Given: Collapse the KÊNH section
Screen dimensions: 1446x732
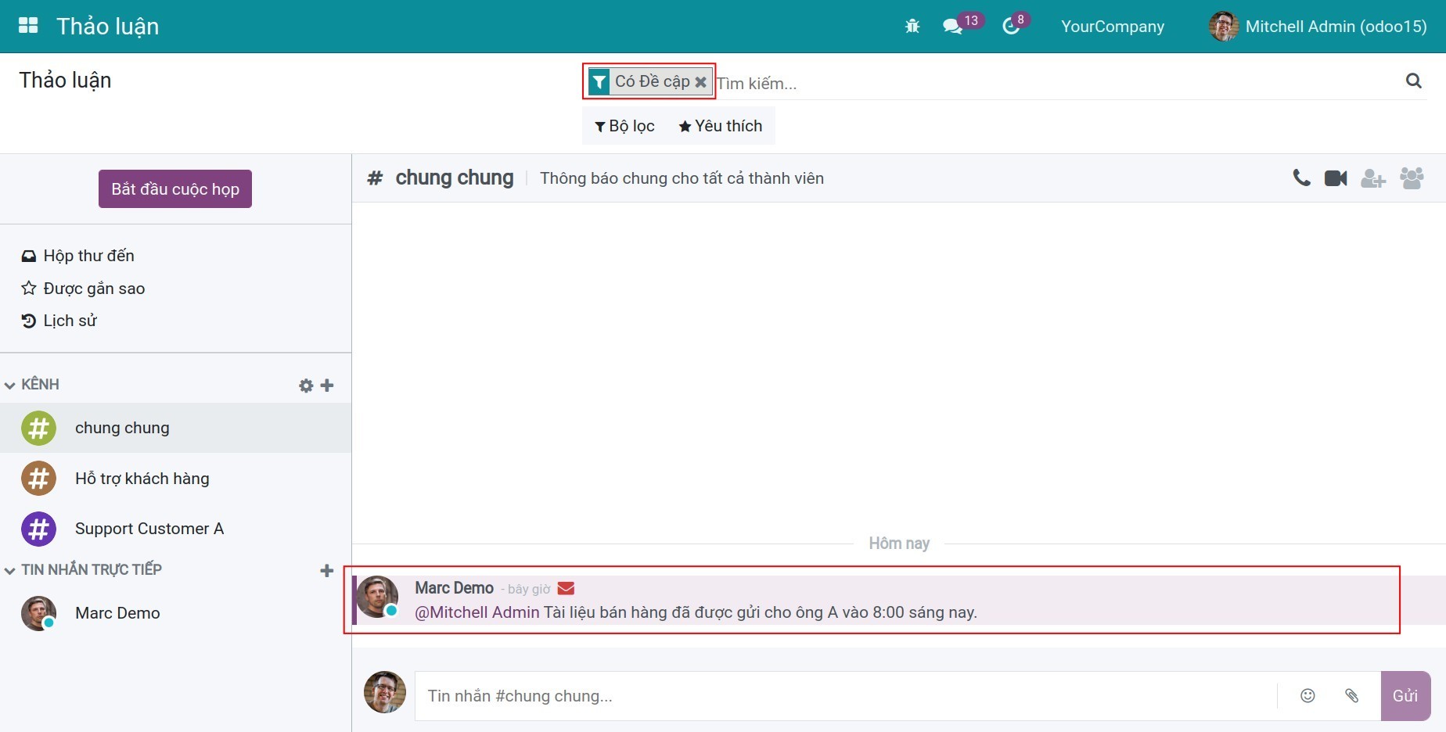Looking at the screenshot, I should pos(9,384).
